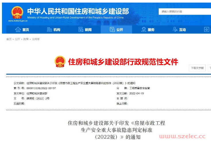Click the banner heading 住房和城乡建设部行政规范性文件

(123, 62)
